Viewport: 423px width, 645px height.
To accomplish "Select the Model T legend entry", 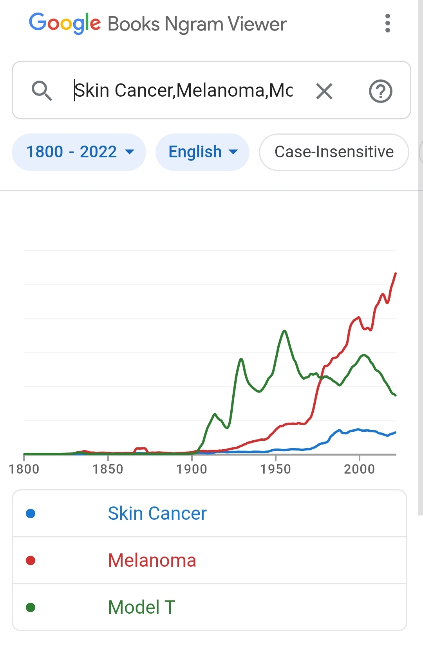I will [210, 607].
